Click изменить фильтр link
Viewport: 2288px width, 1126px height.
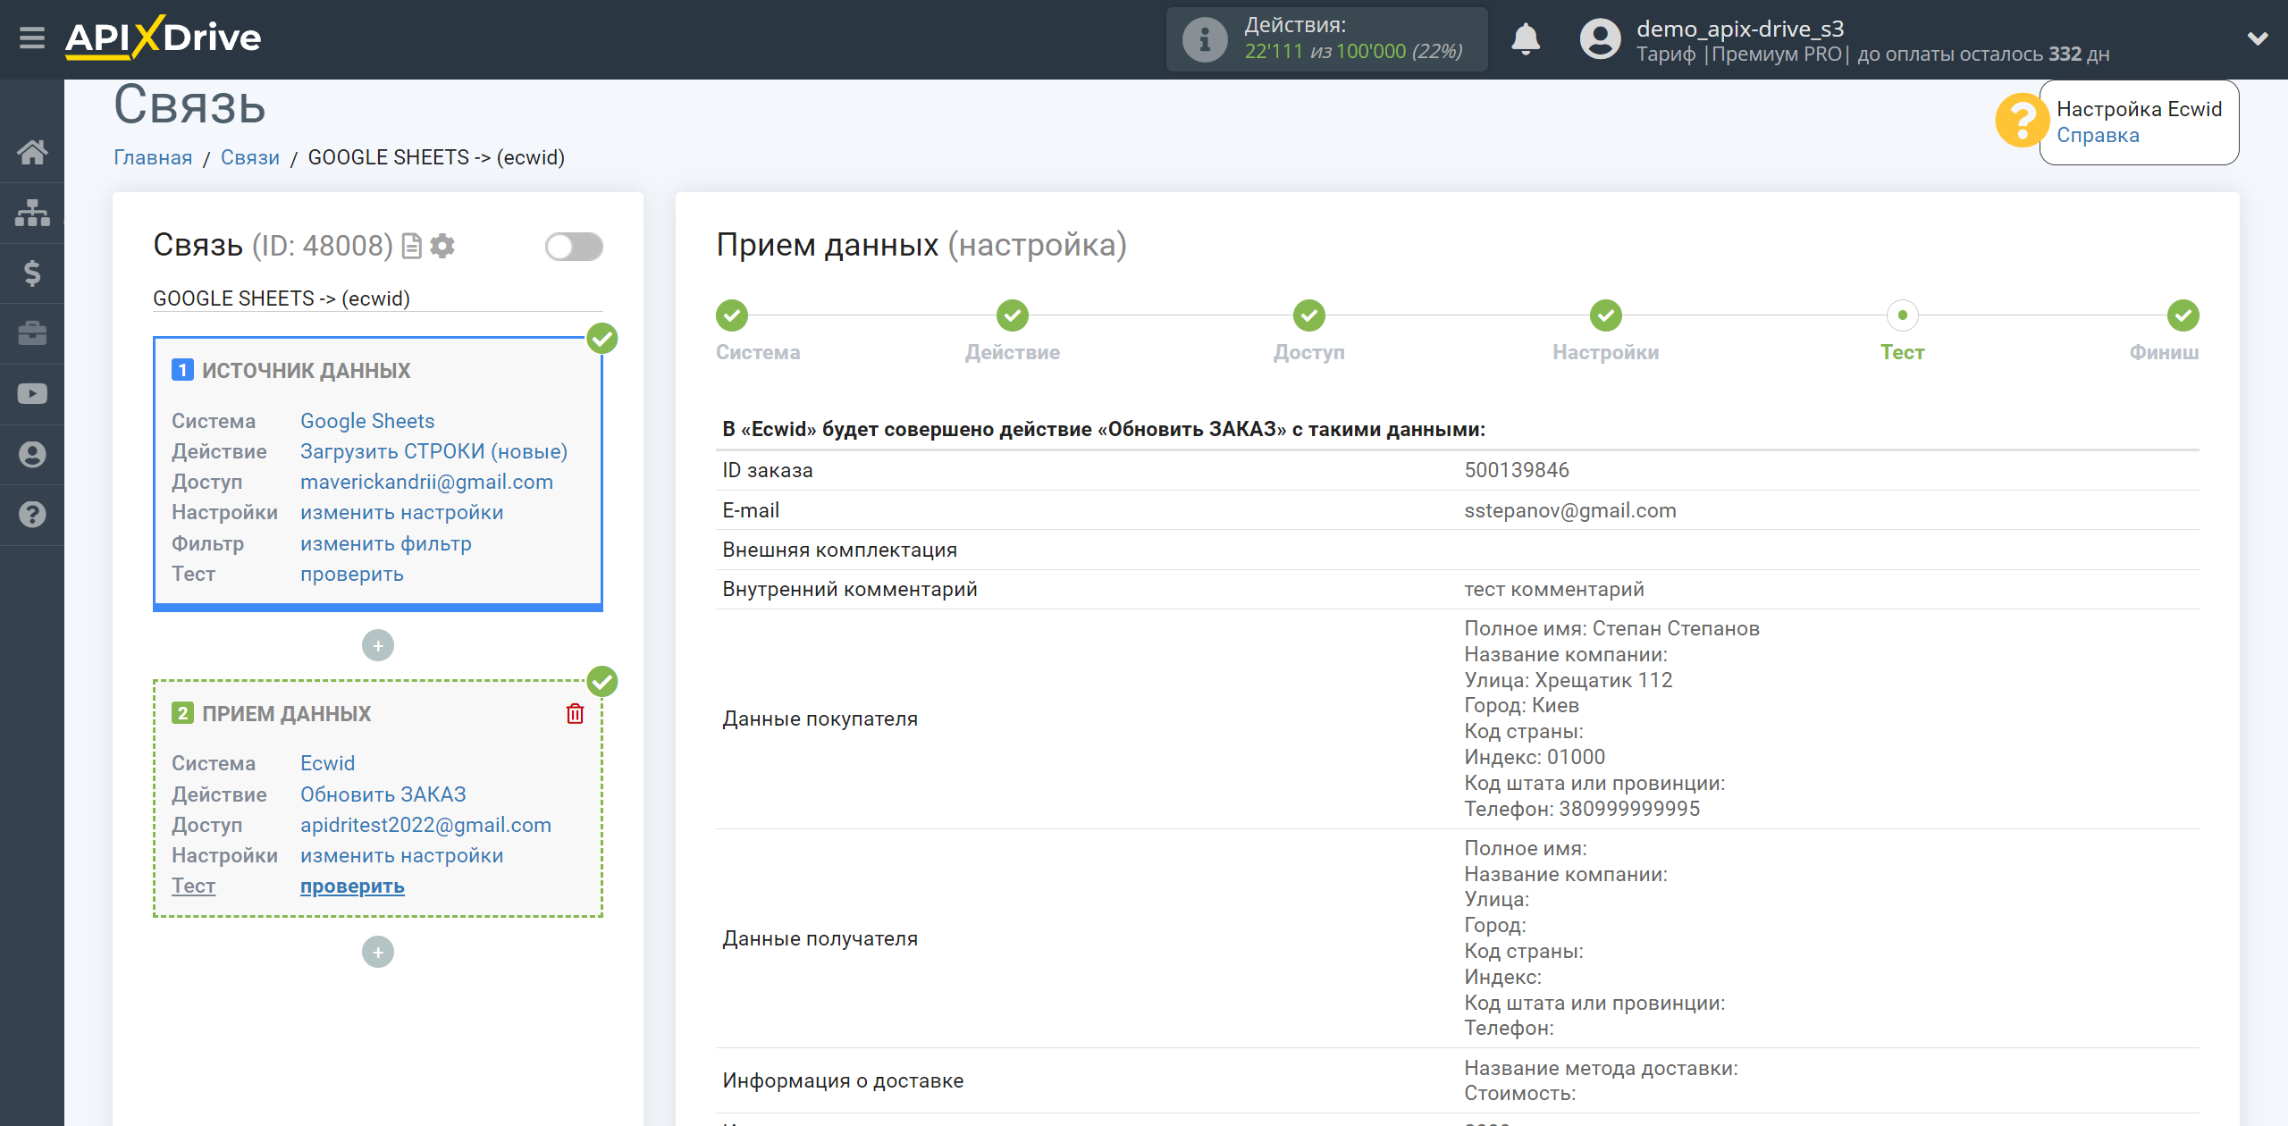coord(385,543)
